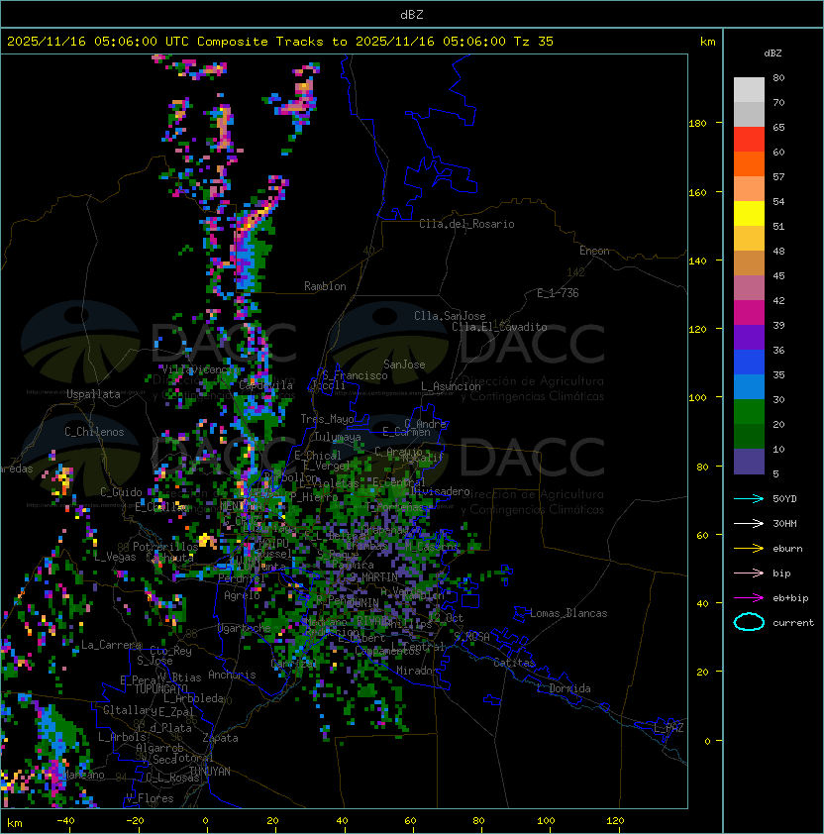Click the '50YD' legend label
The width and height of the screenshot is (824, 834).
pos(784,499)
